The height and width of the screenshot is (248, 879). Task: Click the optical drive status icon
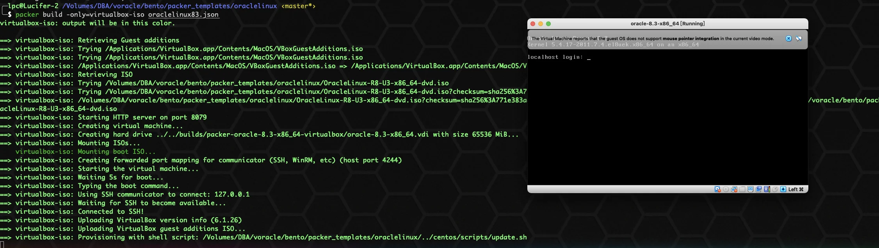coord(726,189)
